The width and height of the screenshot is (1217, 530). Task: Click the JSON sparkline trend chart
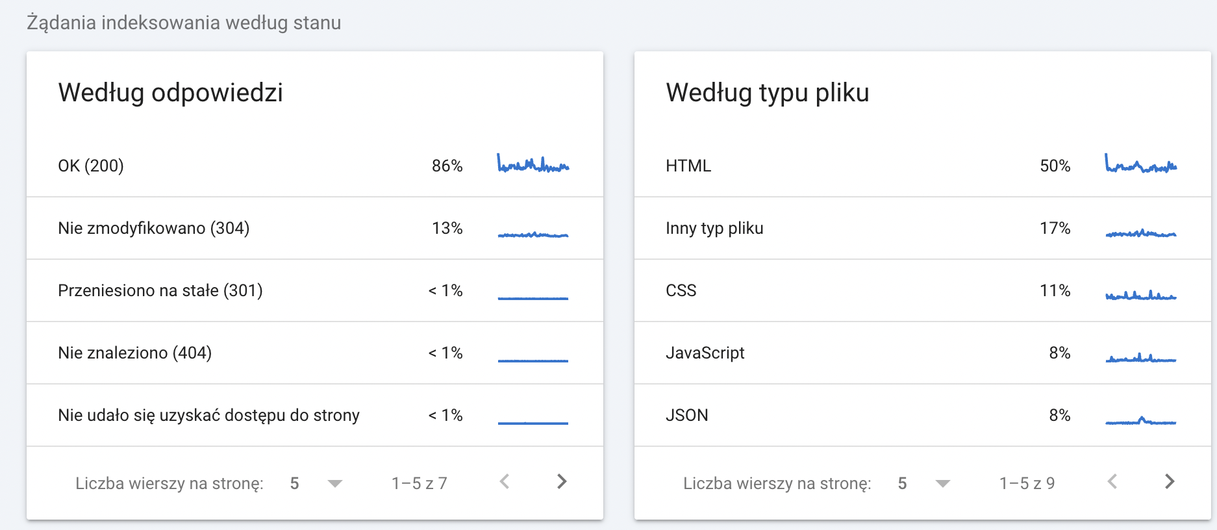(x=1140, y=421)
